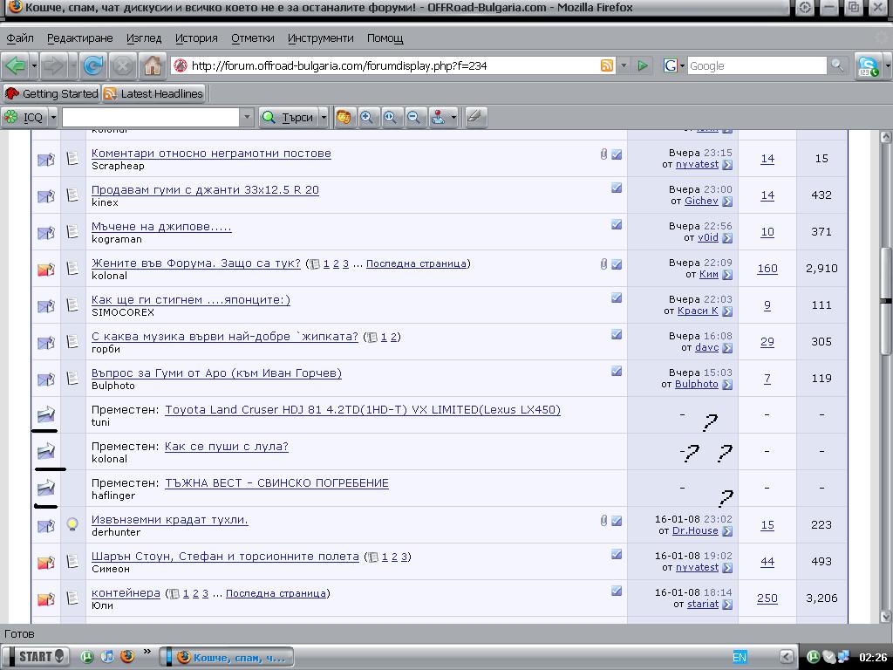Image resolution: width=893 pixels, height=670 pixels.
Task: Open the ICQ toolbar dropdown arrow
Action: [x=53, y=117]
